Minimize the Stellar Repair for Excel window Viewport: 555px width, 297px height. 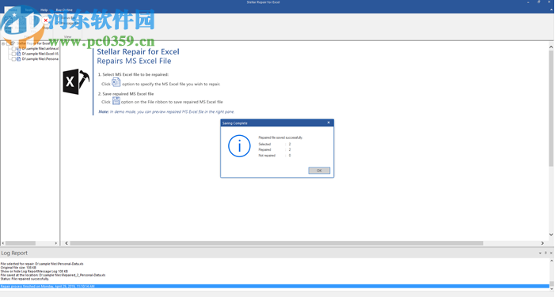click(528, 2)
